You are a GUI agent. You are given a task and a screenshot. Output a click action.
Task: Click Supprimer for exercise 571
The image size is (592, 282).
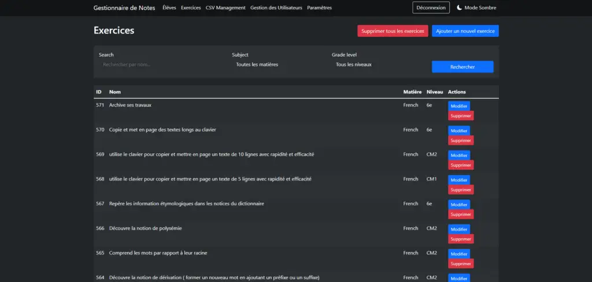461,116
